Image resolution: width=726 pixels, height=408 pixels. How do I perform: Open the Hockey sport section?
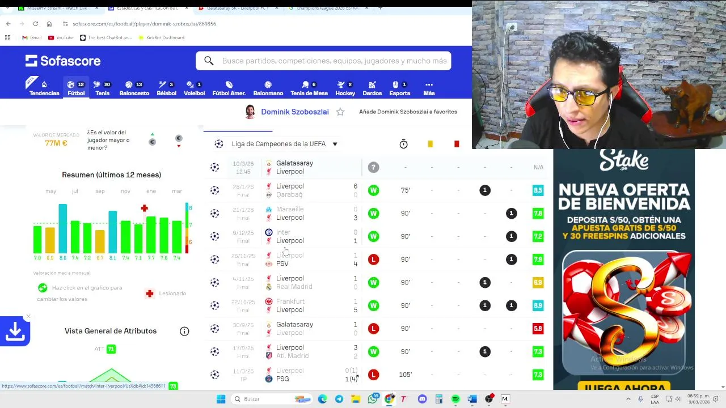pos(345,88)
